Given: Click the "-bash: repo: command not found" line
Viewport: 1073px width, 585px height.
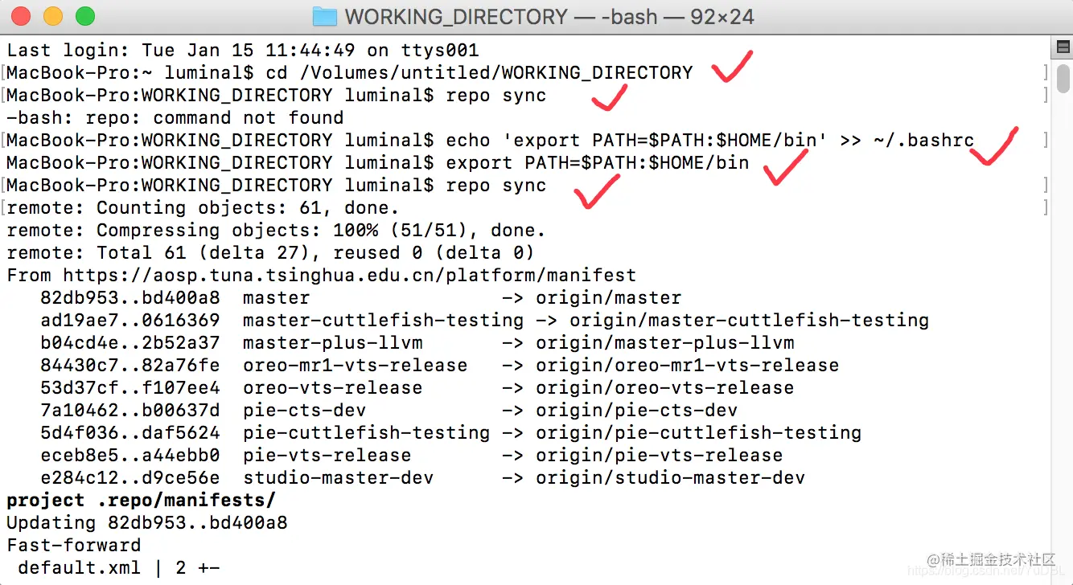Looking at the screenshot, I should coord(175,118).
